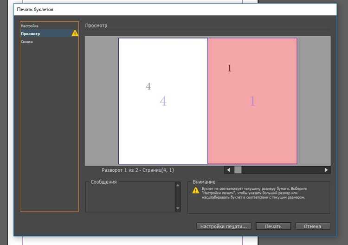Image resolution: width=348 pixels, height=245 pixels.
Task: Click the Печать буклетов title bar text
Action: tap(35, 10)
